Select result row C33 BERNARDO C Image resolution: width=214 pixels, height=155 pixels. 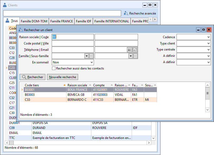pyautogui.click(x=90, y=100)
